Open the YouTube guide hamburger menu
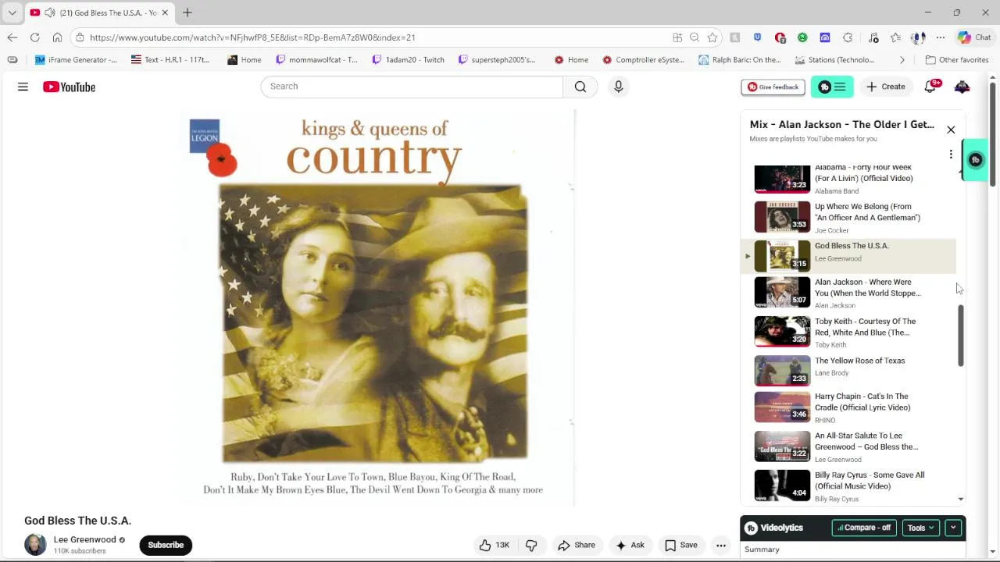 pos(23,87)
